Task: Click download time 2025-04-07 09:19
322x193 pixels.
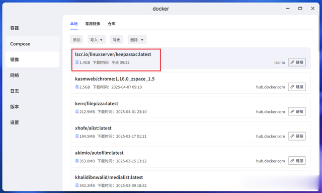Action: [126, 87]
